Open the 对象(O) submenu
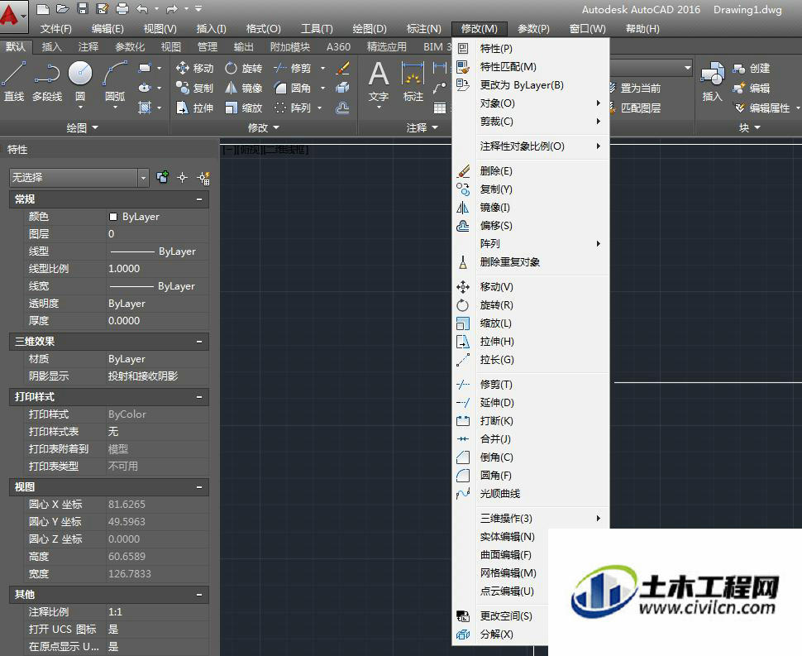Image resolution: width=802 pixels, height=656 pixels. pyautogui.click(x=531, y=103)
